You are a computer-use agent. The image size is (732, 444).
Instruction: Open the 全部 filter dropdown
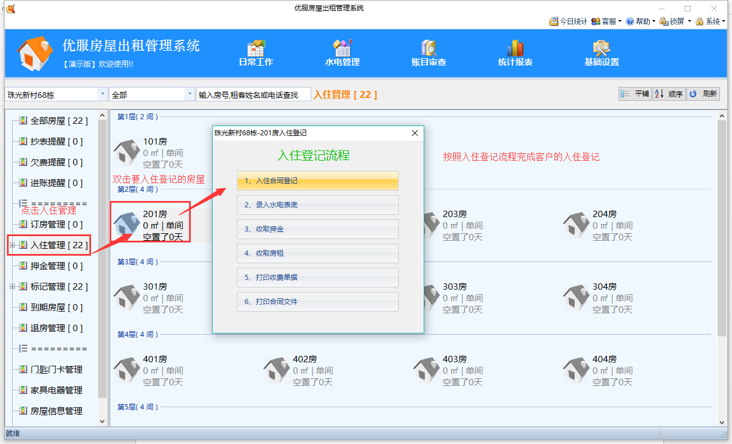pyautogui.click(x=190, y=94)
